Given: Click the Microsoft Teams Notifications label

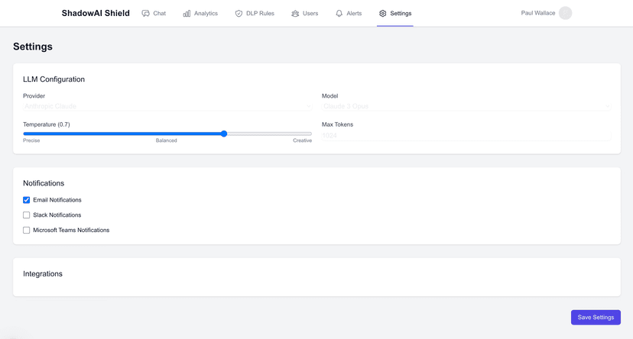Looking at the screenshot, I should click(71, 230).
